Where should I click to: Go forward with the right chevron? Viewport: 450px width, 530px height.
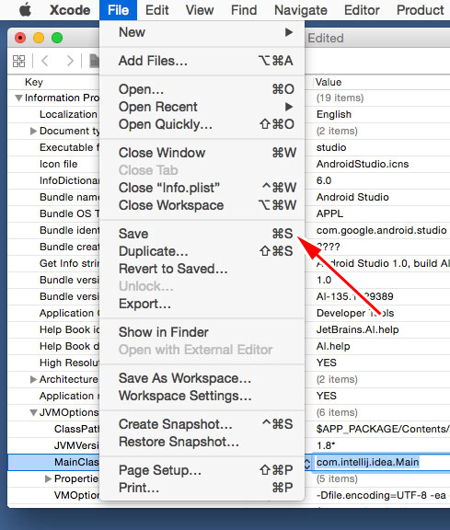point(70,61)
